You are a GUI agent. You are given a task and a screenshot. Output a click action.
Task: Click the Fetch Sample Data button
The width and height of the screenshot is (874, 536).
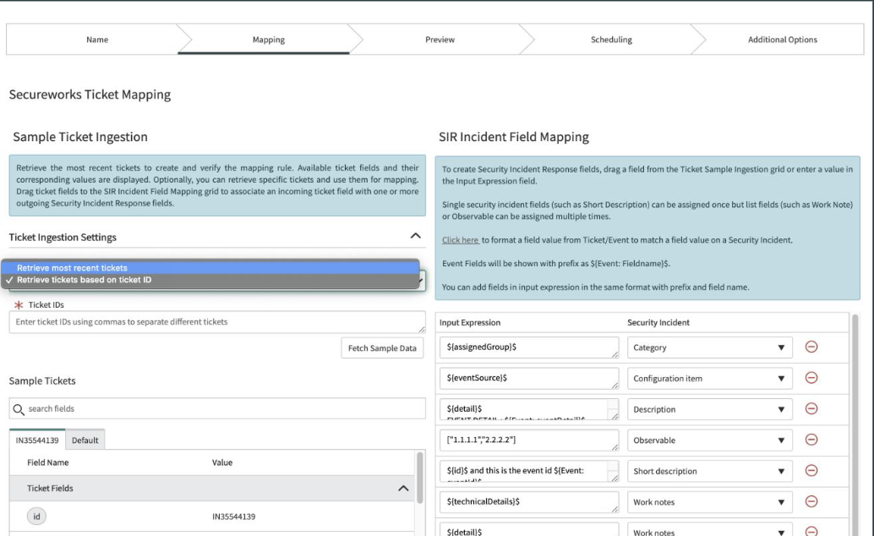(382, 348)
